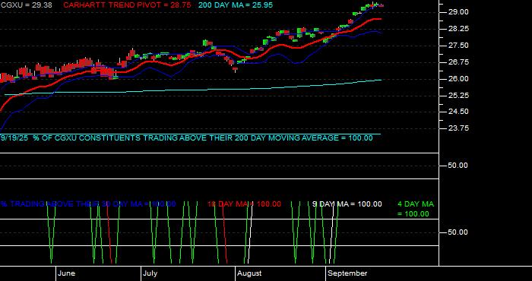
Task: Click the 25.25 price axis value
Action: coord(459,96)
